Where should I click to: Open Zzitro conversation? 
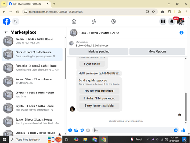point(32,121)
